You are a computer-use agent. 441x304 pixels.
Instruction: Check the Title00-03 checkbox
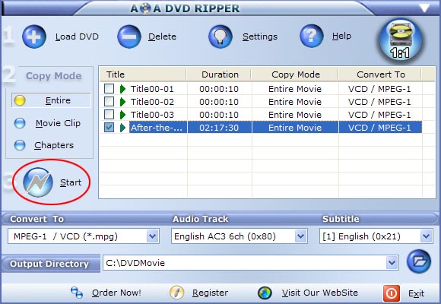tap(109, 115)
